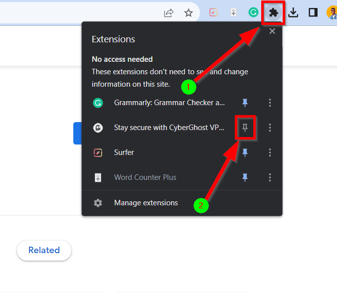
Task: Open more options for Word Counter Plus
Action: coord(270,177)
